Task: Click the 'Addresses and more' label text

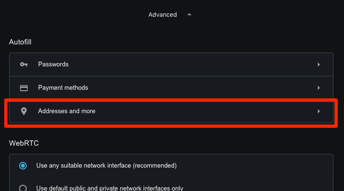Action: pos(66,111)
